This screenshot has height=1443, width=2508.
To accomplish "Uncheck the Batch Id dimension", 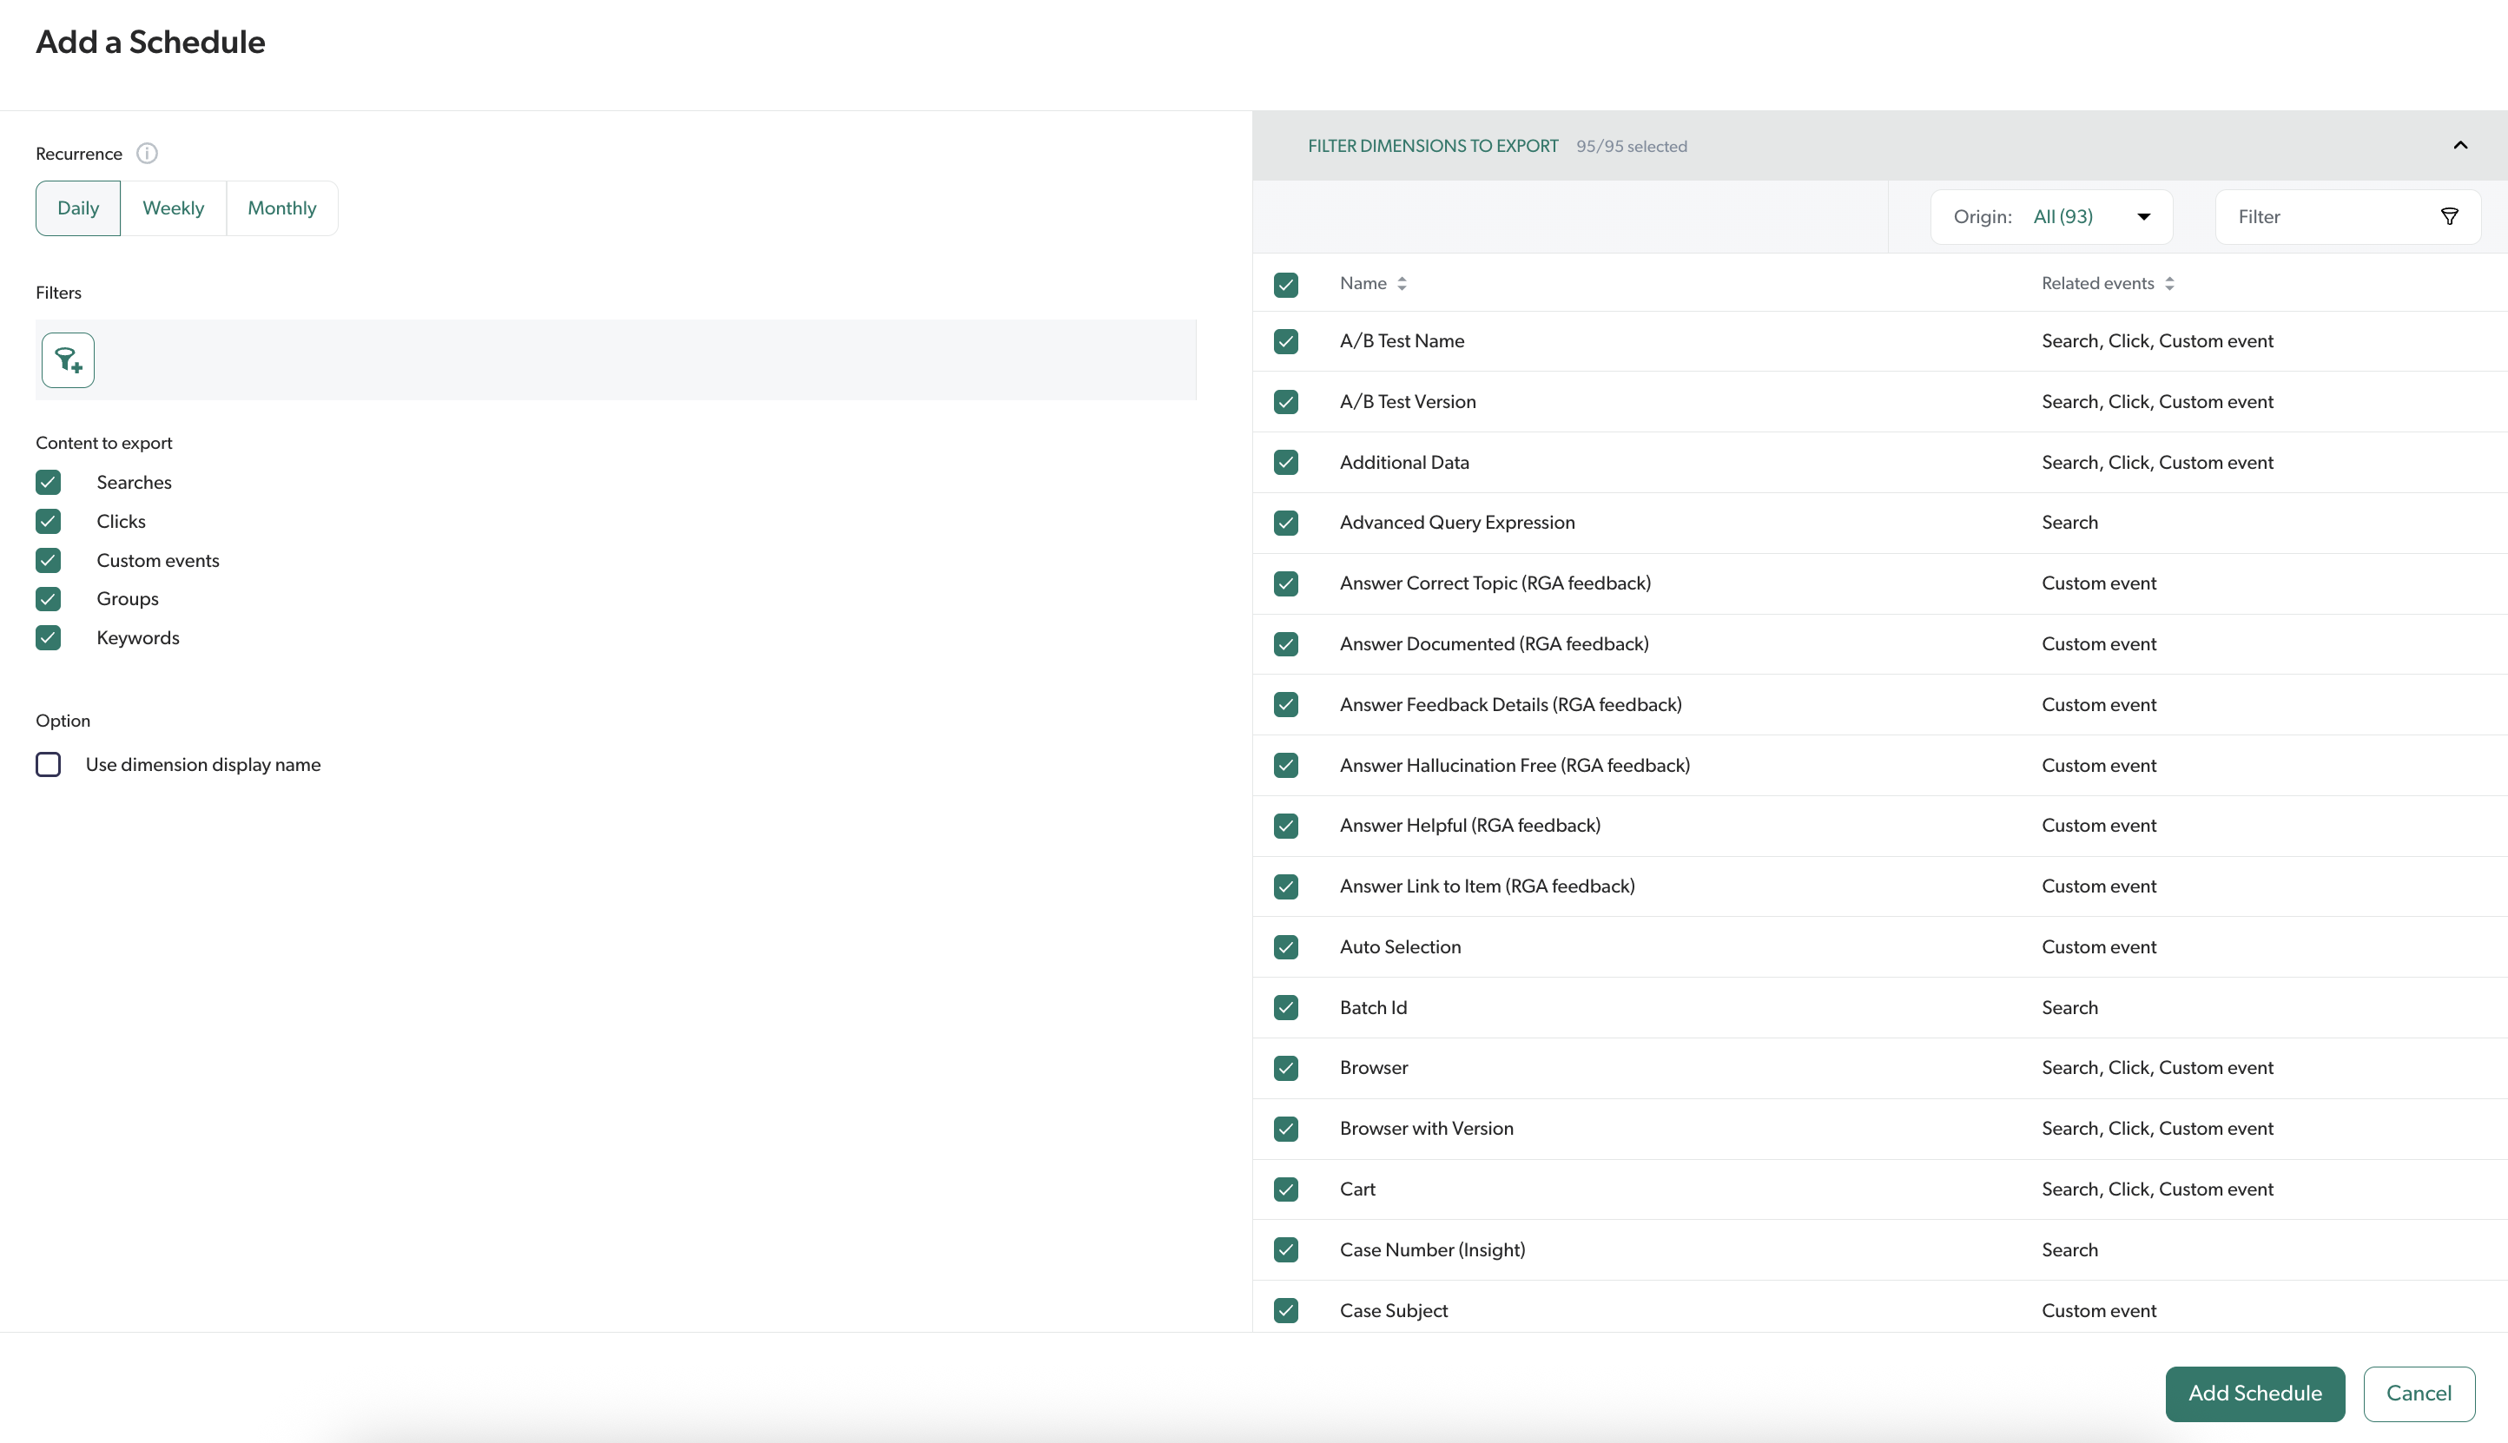I will point(1286,1007).
